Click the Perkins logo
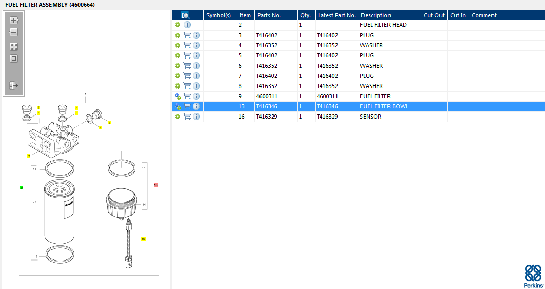545x289 pixels. click(533, 276)
